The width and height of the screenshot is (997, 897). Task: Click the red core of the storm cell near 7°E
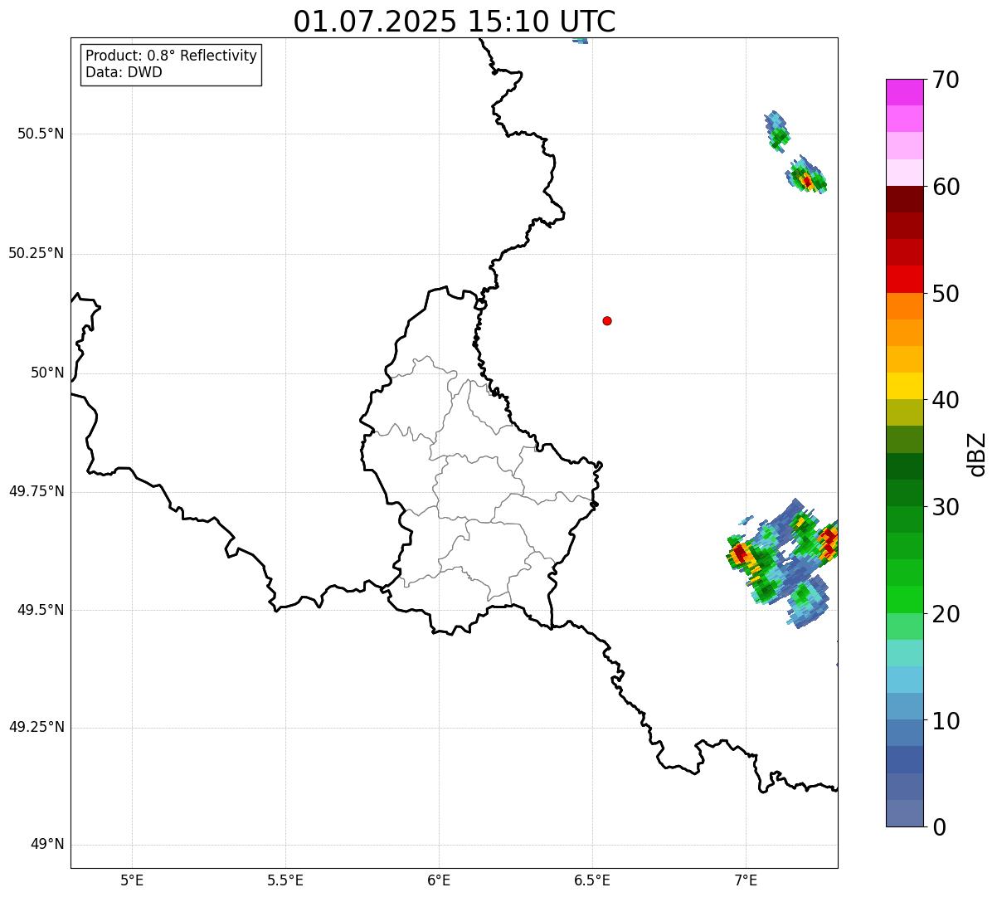(740, 553)
